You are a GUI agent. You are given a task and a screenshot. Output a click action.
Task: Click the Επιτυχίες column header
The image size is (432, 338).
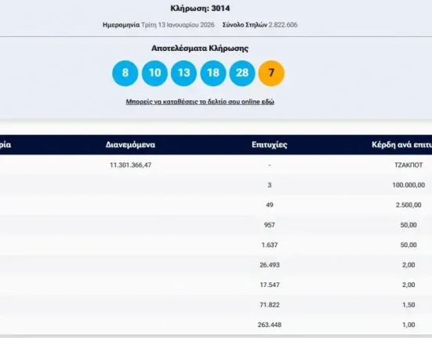(x=270, y=144)
